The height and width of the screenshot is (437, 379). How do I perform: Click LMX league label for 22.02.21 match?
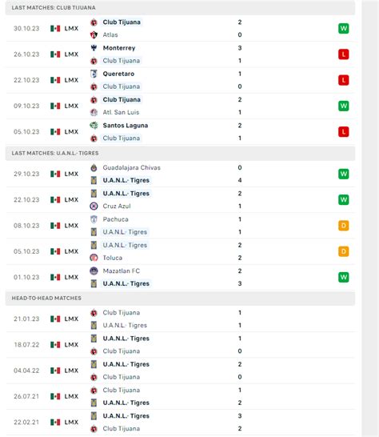click(71, 423)
